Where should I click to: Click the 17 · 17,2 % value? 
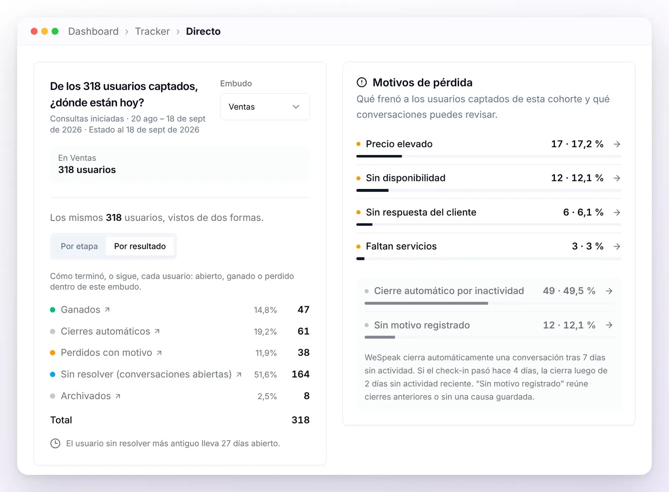pos(577,144)
